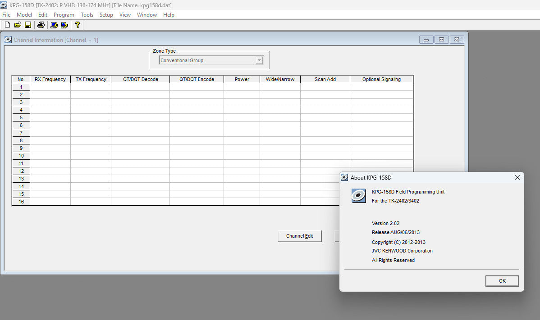The image size is (540, 320).
Task: Expand the Zone Type dropdown arrow
Action: tap(259, 60)
